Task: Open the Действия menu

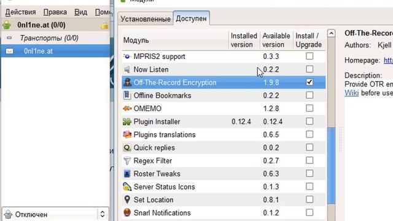Action: pos(20,12)
